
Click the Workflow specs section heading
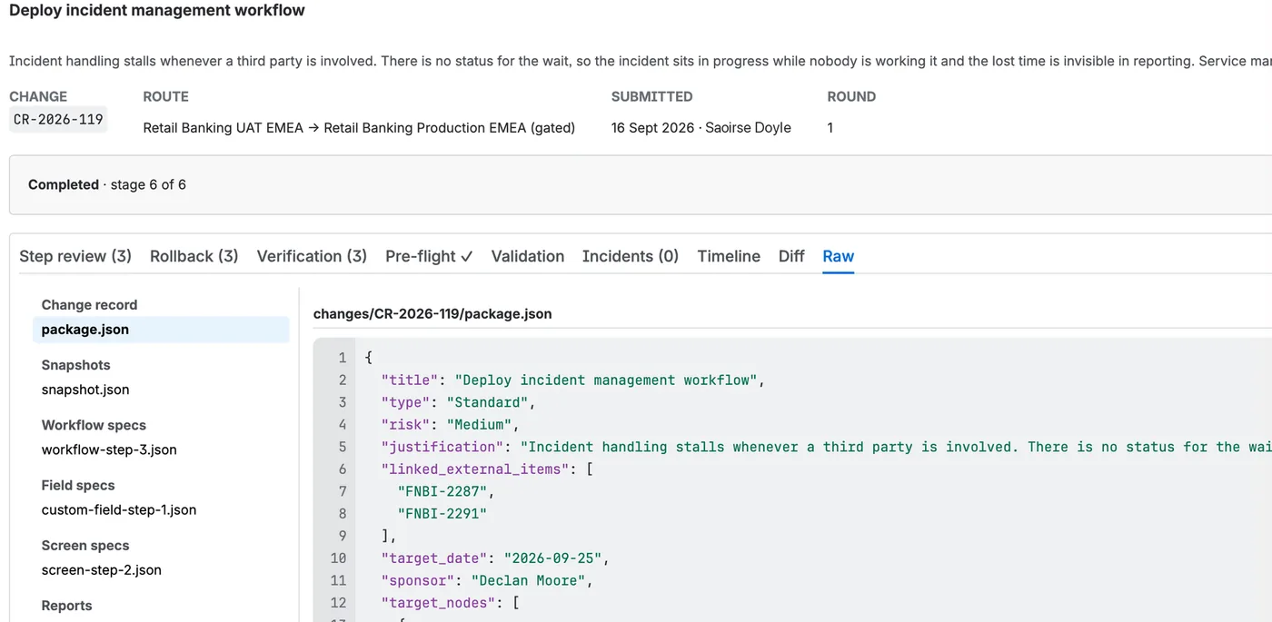coord(94,425)
